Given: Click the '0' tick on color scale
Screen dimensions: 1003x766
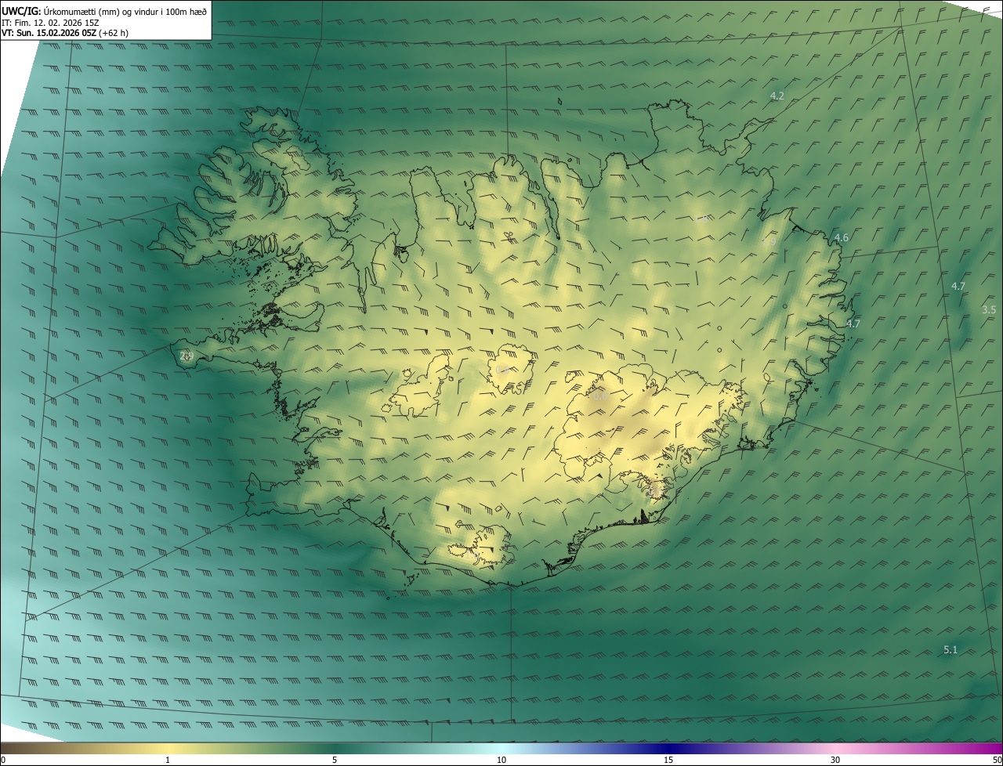Looking at the screenshot, I should click(x=3, y=761).
